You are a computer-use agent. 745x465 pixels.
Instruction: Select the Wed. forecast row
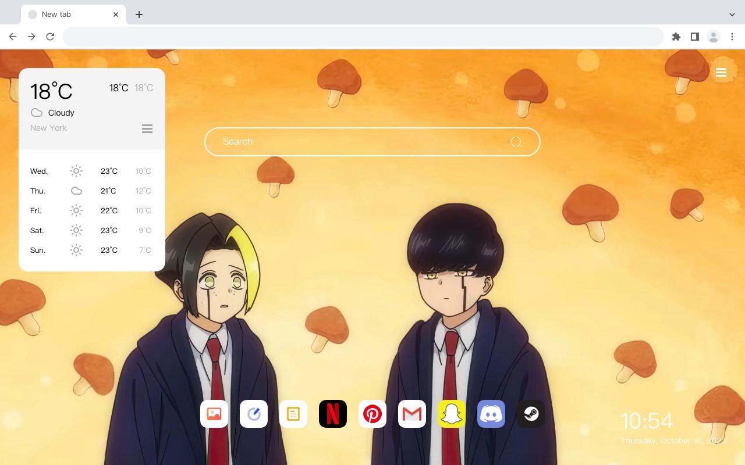tap(92, 171)
